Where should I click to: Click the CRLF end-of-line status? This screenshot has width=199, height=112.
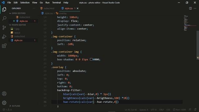pyautogui.click(x=161, y=110)
